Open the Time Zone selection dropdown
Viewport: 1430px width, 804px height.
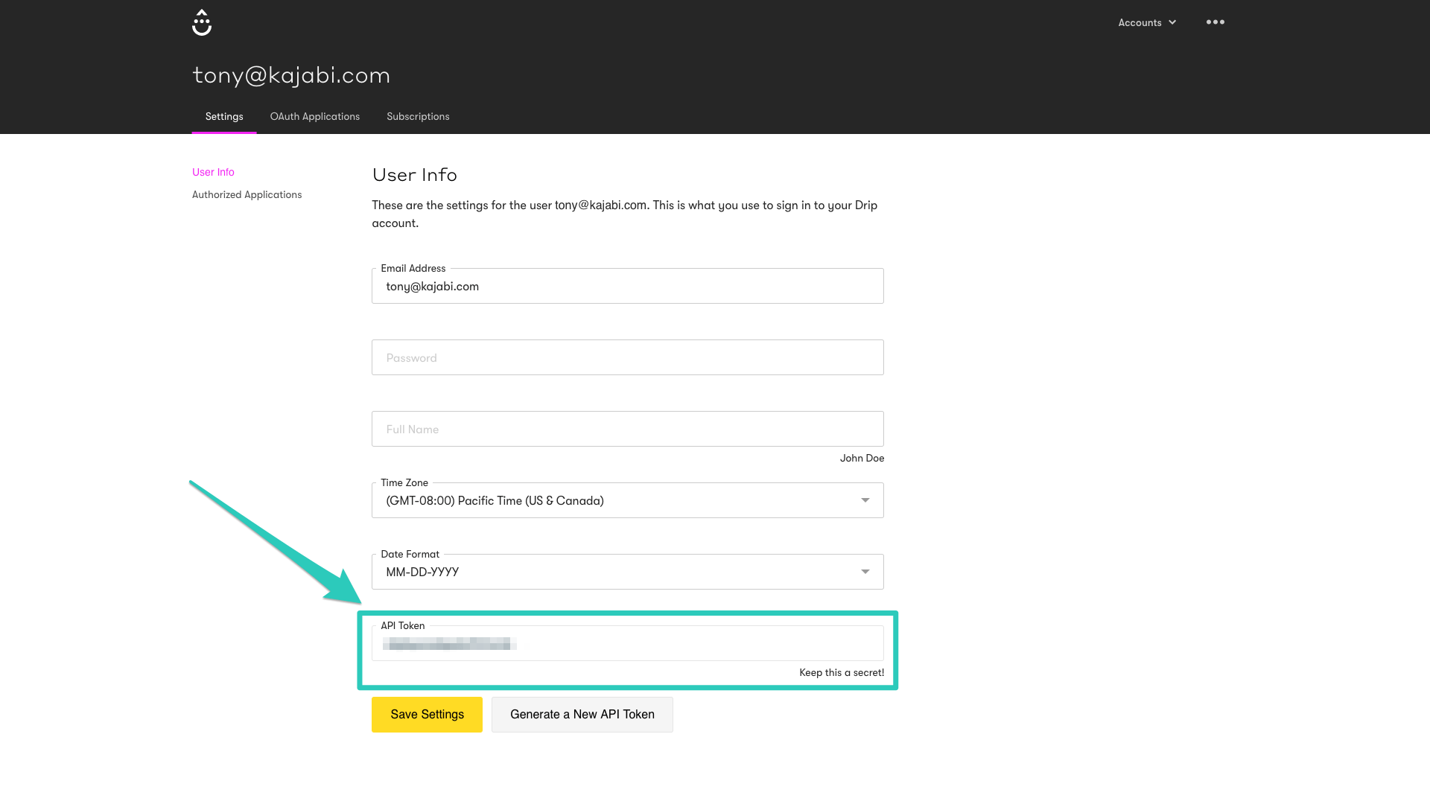[x=627, y=500]
